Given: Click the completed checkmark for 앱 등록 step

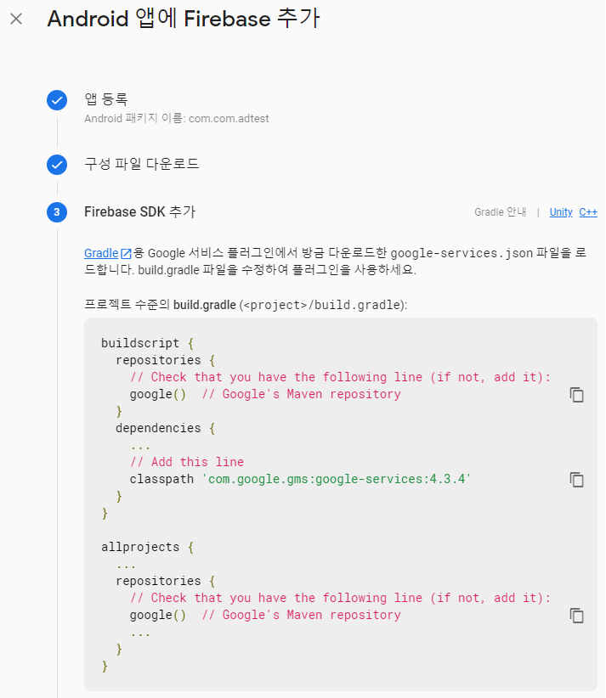Looking at the screenshot, I should click(56, 100).
